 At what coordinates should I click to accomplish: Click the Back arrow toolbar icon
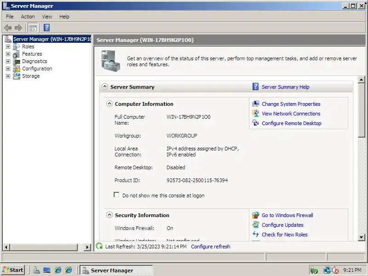[x=8, y=28]
